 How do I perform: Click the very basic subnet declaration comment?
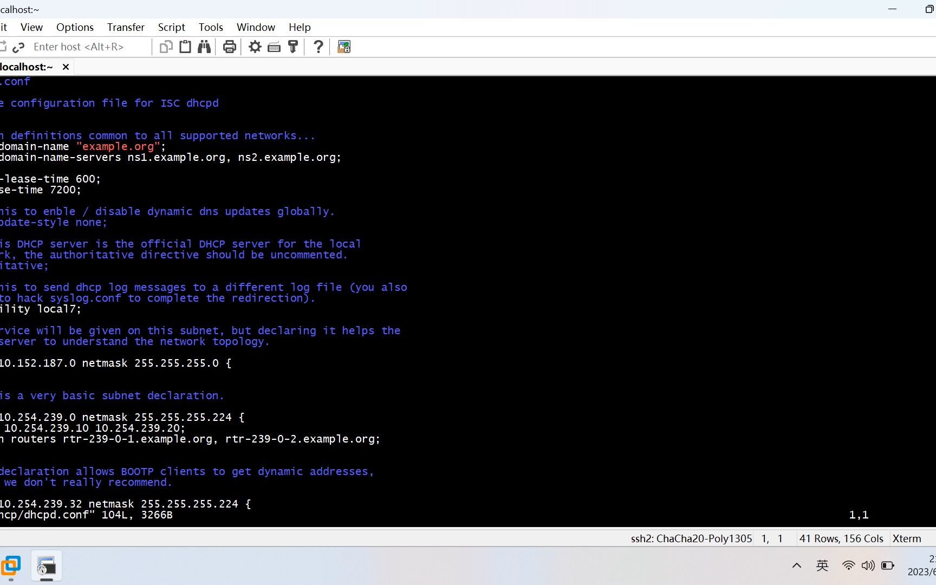point(112,395)
